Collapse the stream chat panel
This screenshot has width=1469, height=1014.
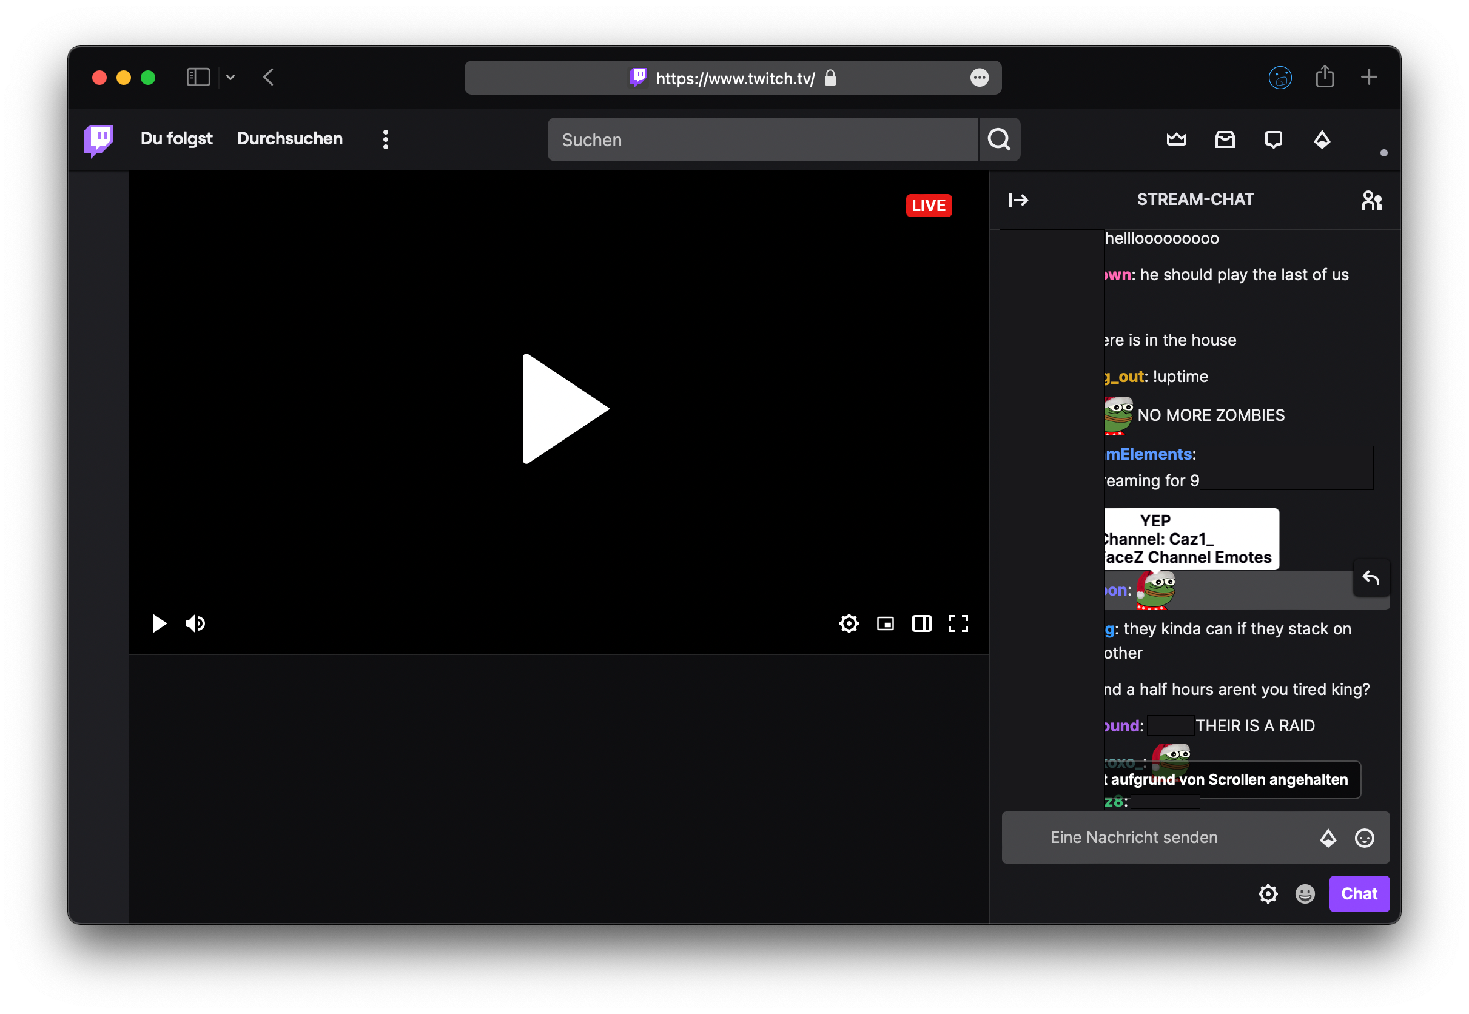[1018, 200]
